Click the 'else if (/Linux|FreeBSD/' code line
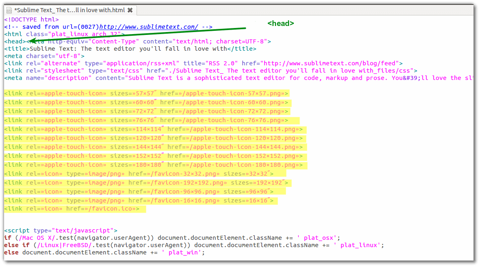The width and height of the screenshot is (480, 267). [x=194, y=245]
